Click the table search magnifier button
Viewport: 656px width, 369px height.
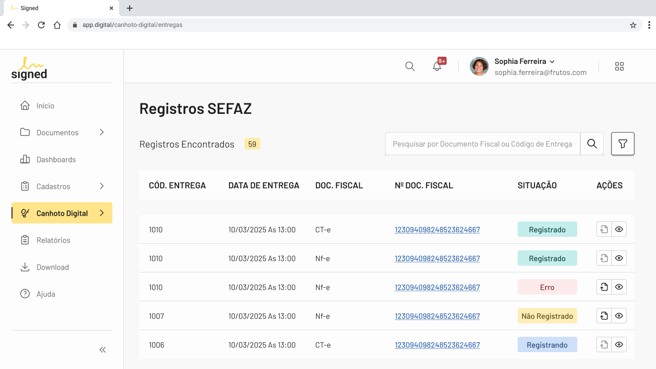pos(592,144)
